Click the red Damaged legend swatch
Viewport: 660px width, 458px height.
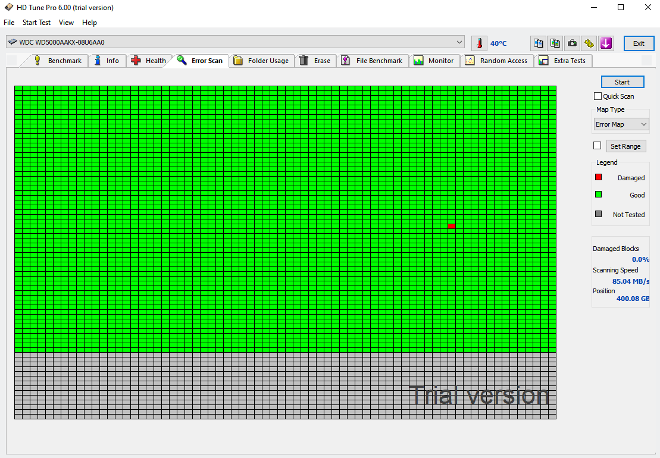(x=598, y=177)
